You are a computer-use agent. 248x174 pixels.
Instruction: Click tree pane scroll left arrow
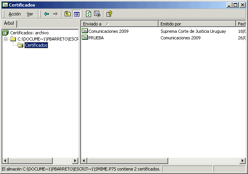[5, 161]
